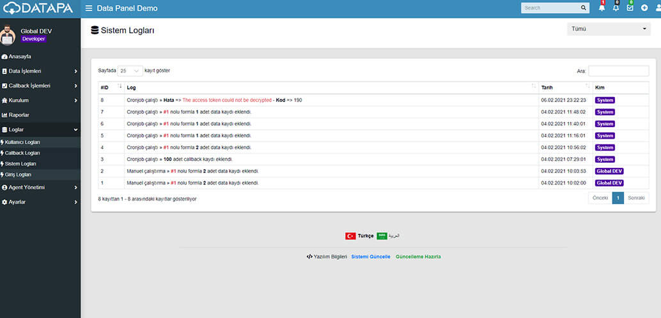Focus the top bar Search field
Viewport: 661px width, 318px height.
[x=550, y=8]
